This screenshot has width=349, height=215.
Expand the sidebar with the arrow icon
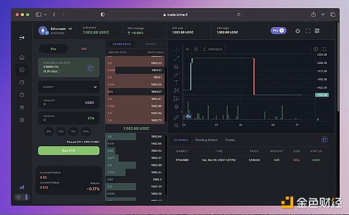tap(22, 38)
